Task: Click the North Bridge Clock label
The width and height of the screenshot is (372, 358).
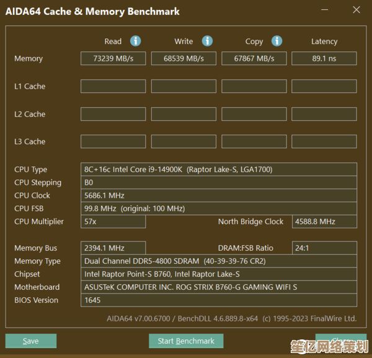Action: click(x=250, y=222)
